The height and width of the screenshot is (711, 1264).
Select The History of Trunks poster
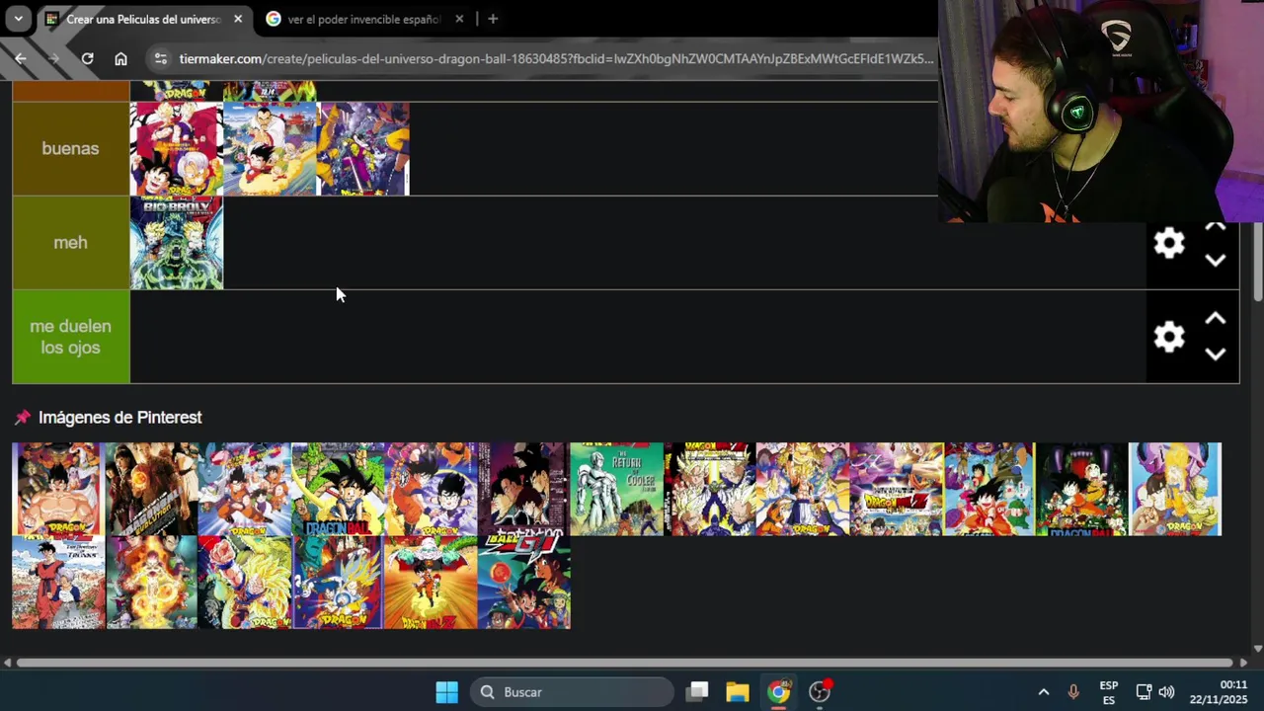coord(58,583)
